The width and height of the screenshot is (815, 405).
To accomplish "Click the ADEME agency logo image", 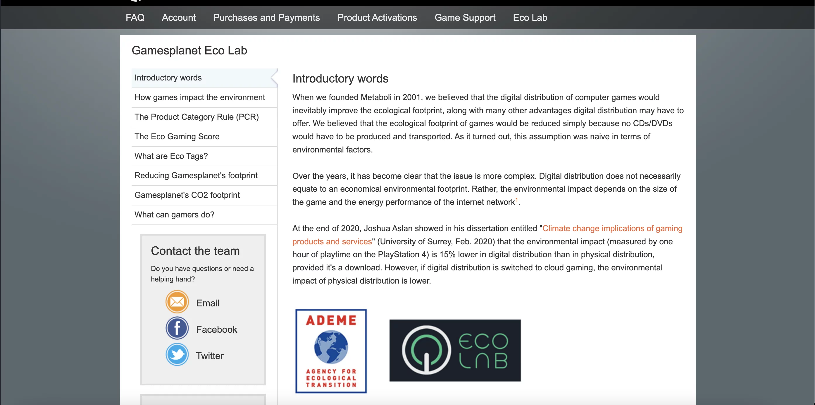I will (331, 351).
